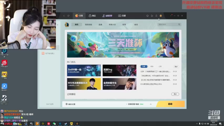Image resolution: width=224 pixels, height=126 pixels.
Task: Click the 艾欧尼亚 电信 server label
Action: (134, 104)
